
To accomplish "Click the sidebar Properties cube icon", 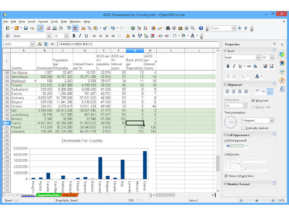I will [x=282, y=54].
